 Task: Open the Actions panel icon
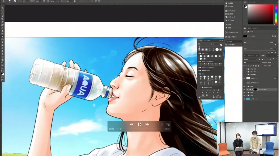coord(226,20)
